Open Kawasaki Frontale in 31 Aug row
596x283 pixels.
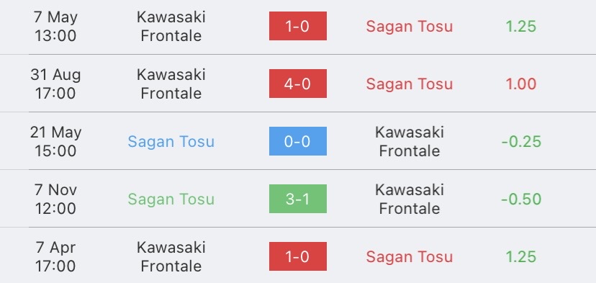click(x=171, y=84)
